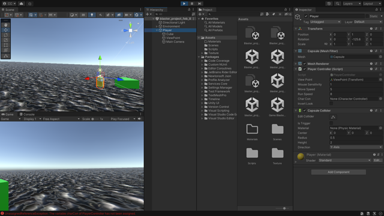
Task: Toggle 2D view mode in Scene
Action: click(x=83, y=15)
